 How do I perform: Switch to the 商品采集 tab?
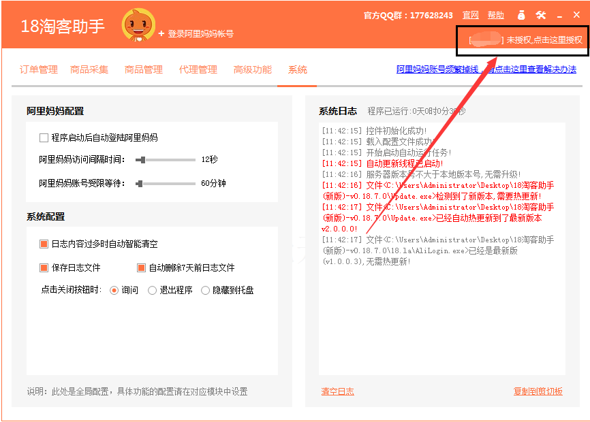tap(89, 69)
